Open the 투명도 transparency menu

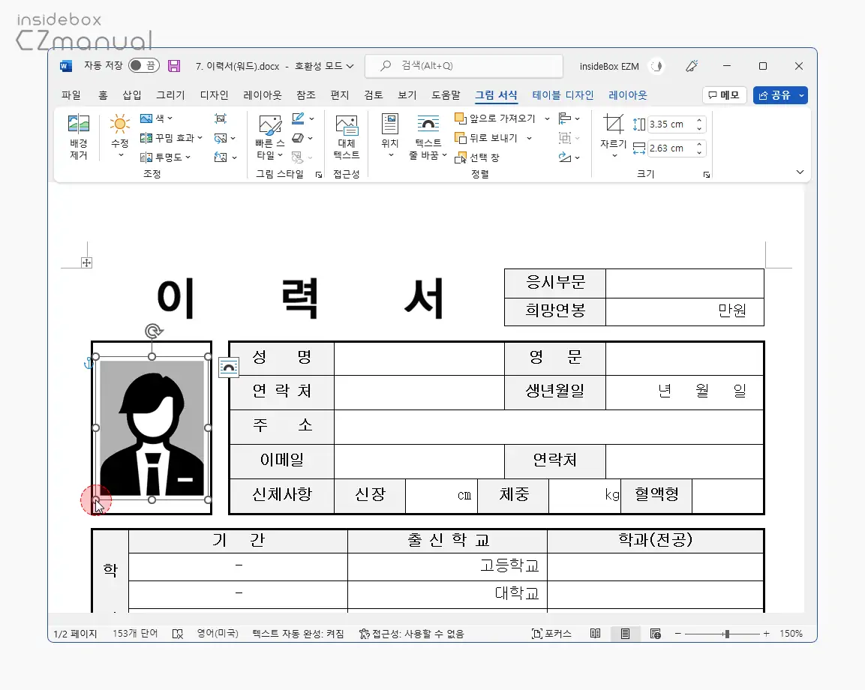pos(165,157)
